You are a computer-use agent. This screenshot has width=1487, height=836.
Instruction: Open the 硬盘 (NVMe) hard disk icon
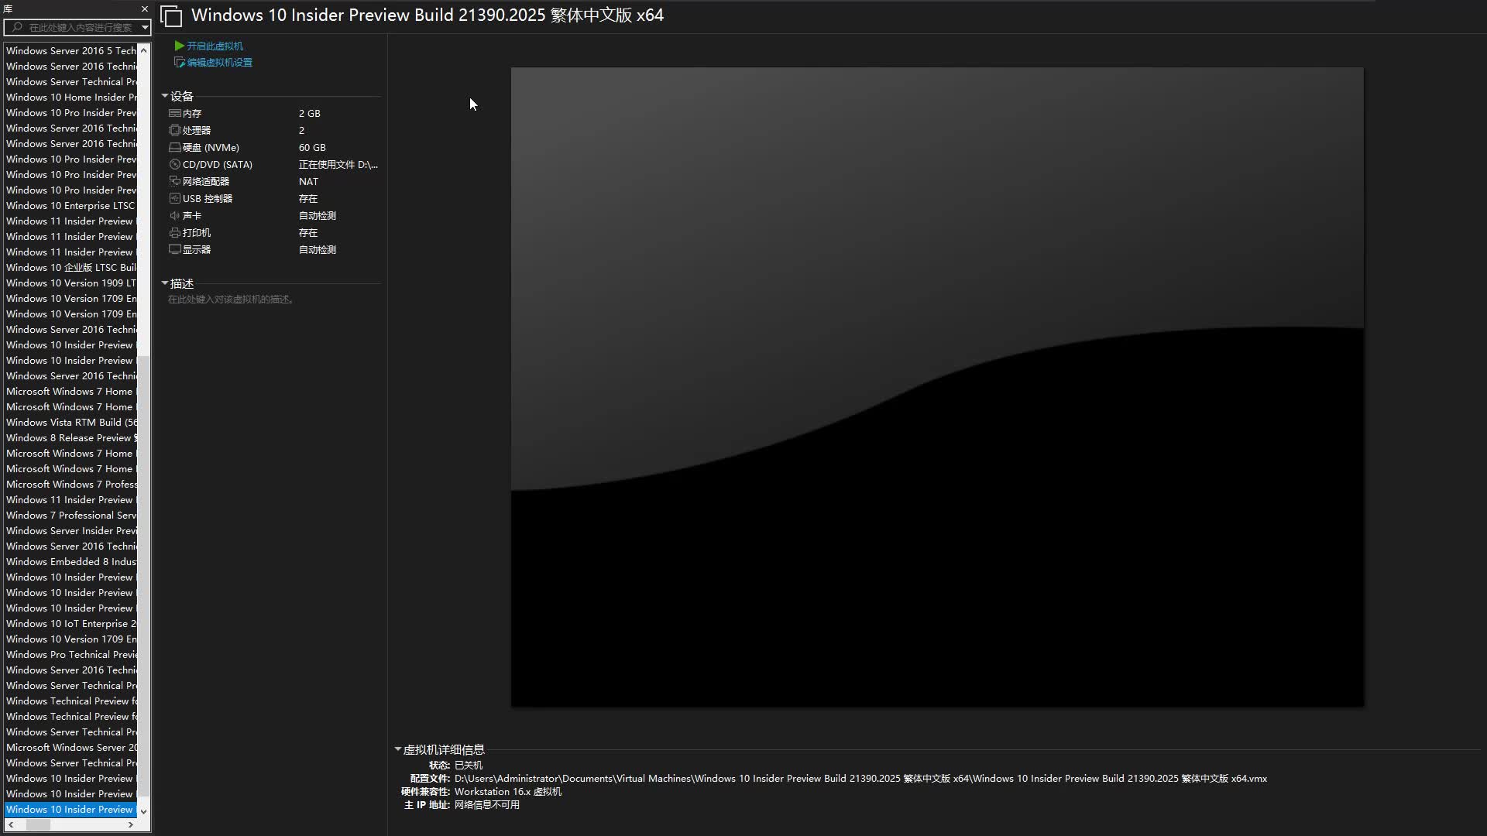pyautogui.click(x=175, y=147)
